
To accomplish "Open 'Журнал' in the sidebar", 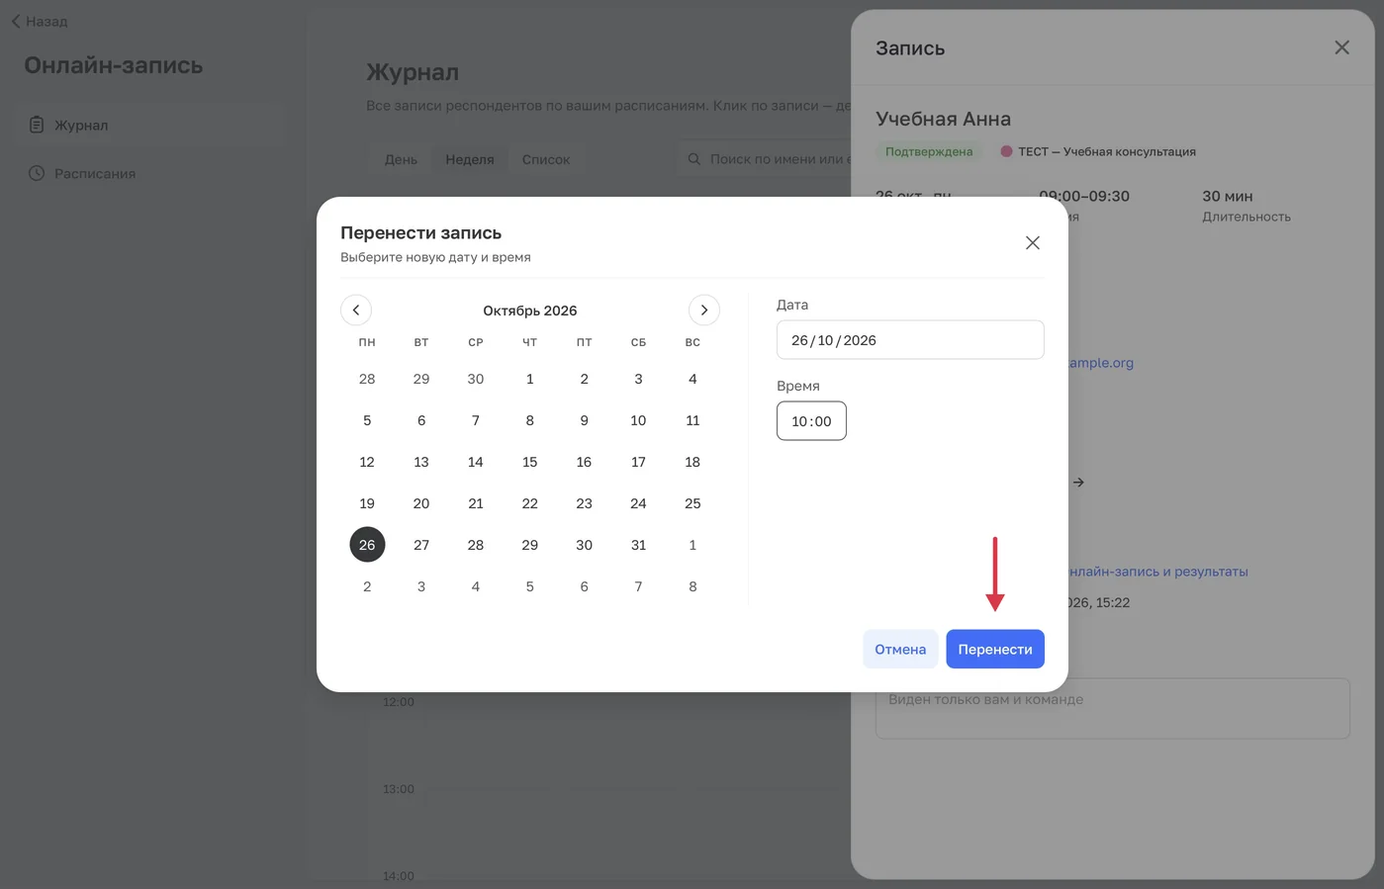I will 148,125.
